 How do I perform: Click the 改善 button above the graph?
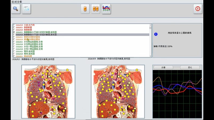(163, 67)
